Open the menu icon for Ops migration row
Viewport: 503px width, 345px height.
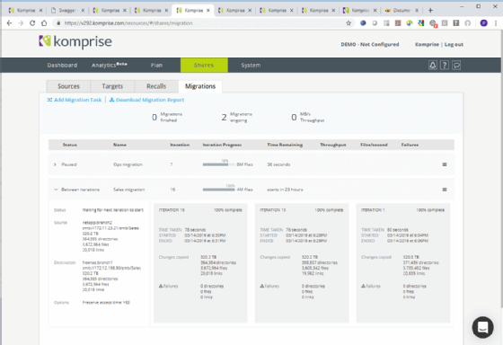point(445,164)
